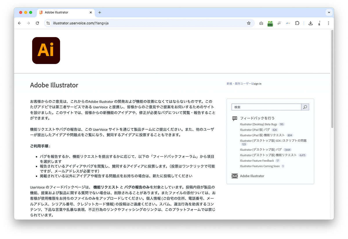The width and height of the screenshot is (348, 239).
Task: Close the Adobe Illustrator tab
Action: tap(91, 12)
